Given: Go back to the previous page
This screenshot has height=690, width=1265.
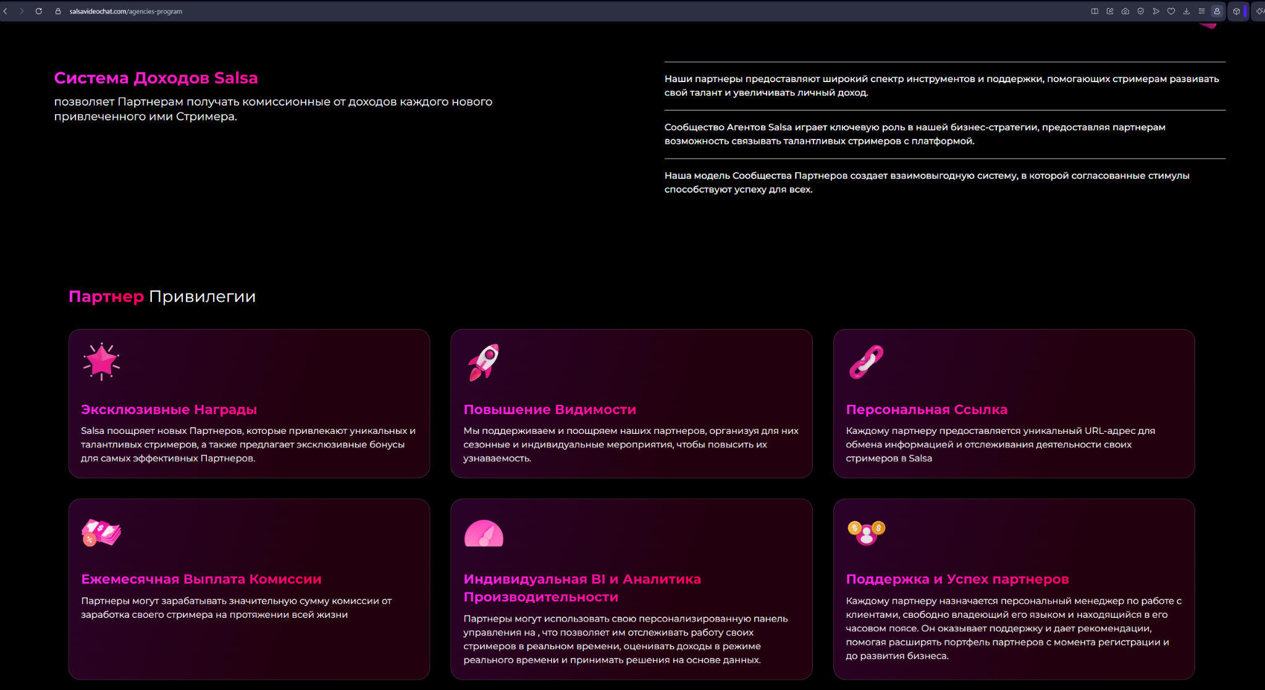Looking at the screenshot, I should pyautogui.click(x=6, y=11).
